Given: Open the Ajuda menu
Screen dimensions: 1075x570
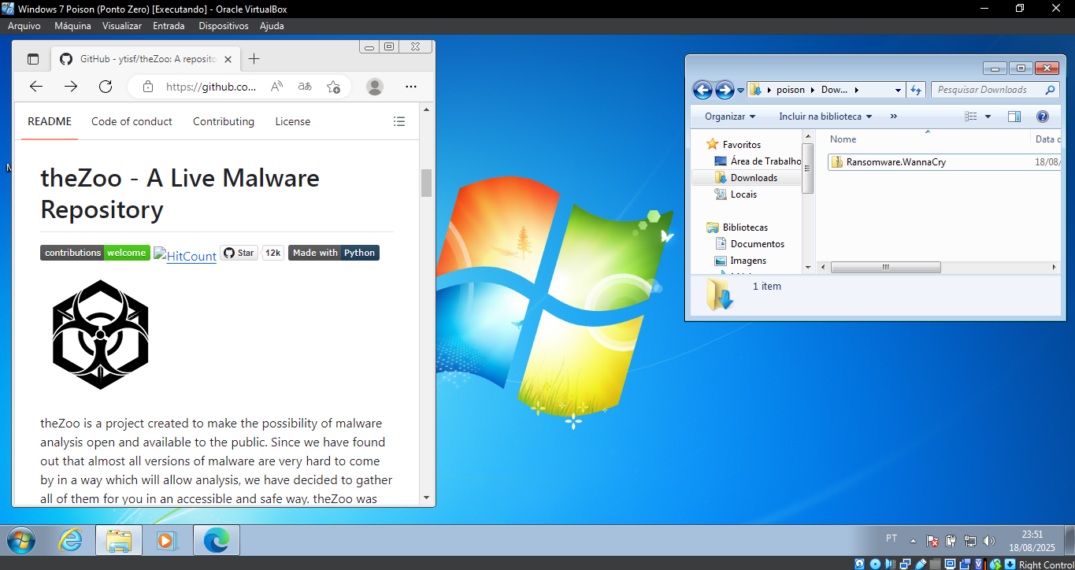Looking at the screenshot, I should [x=272, y=26].
